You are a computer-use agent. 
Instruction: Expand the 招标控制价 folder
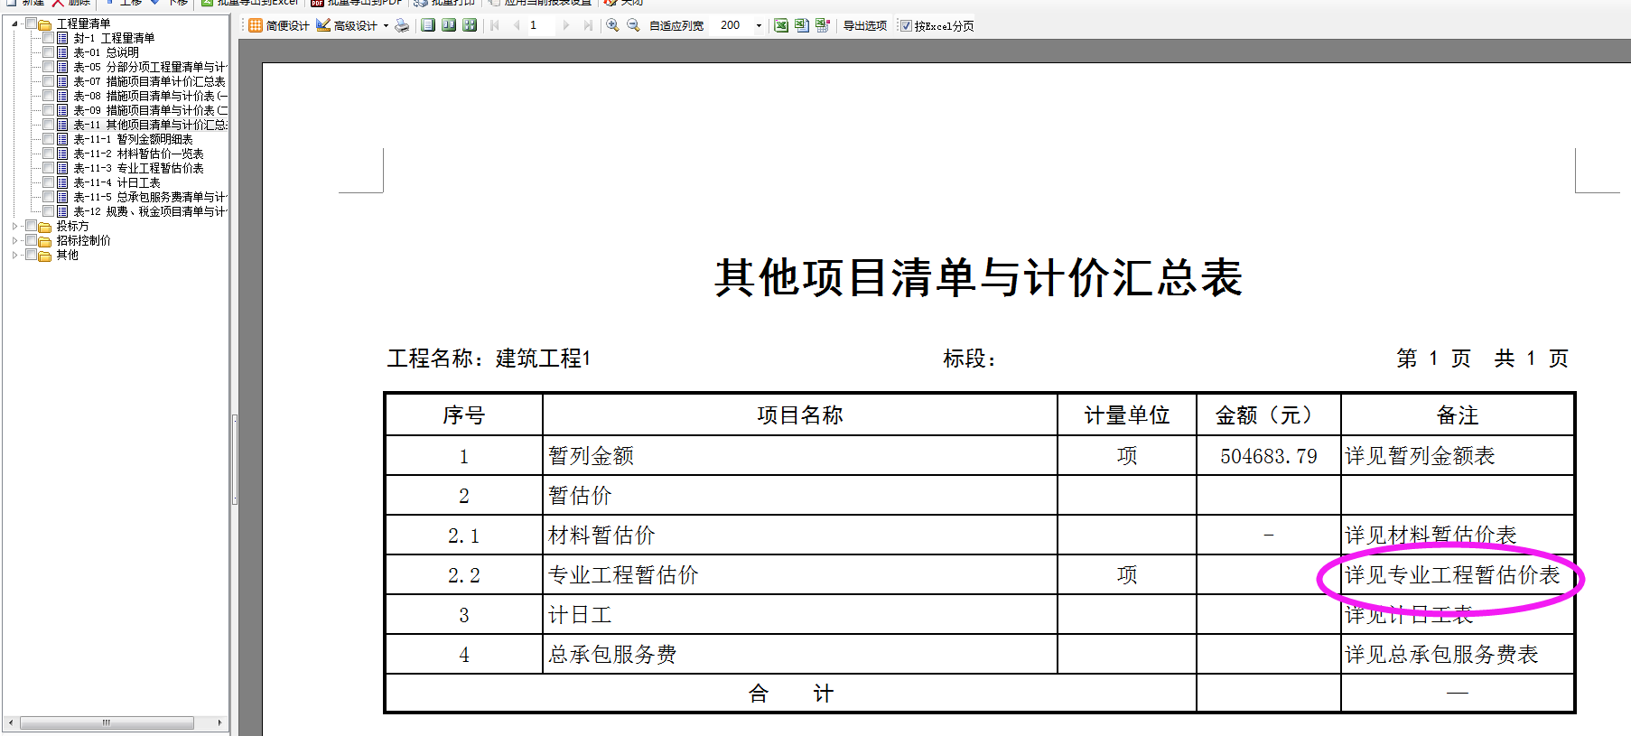pyautogui.click(x=15, y=240)
